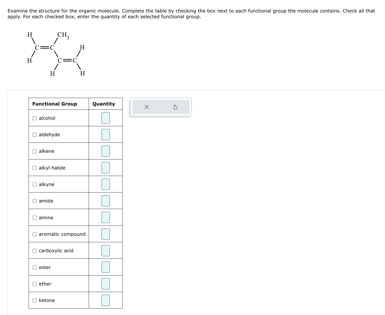Check the alkyl halide box
Screen dimensions: 385x315
(x=35, y=168)
